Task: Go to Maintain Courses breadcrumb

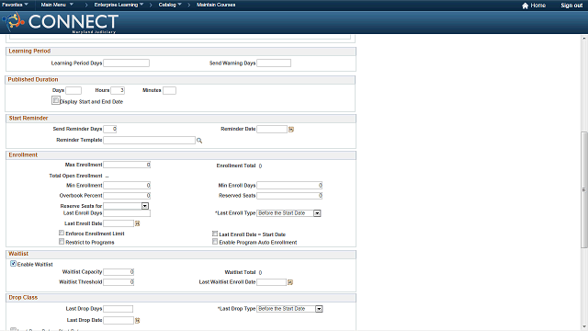Action: [216, 5]
